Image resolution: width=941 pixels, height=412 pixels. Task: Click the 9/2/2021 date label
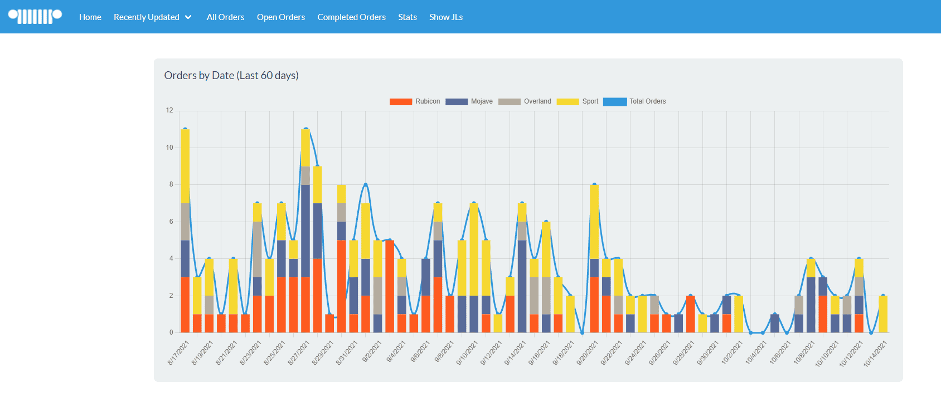pyautogui.click(x=372, y=352)
